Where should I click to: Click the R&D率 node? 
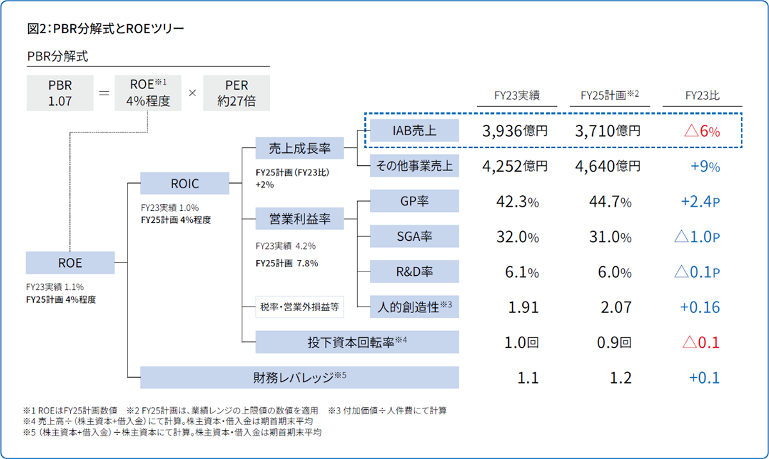pos(415,271)
